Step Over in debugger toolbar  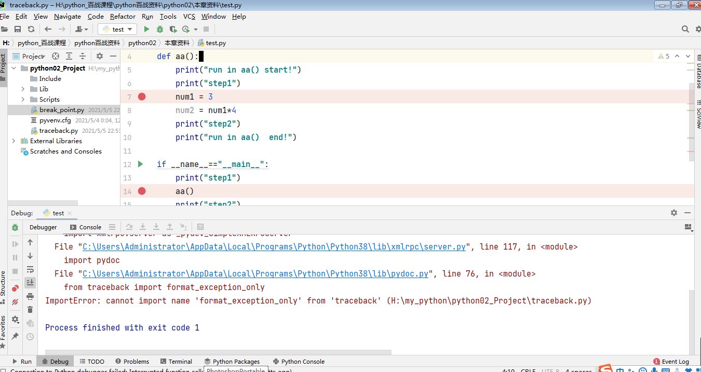(129, 227)
